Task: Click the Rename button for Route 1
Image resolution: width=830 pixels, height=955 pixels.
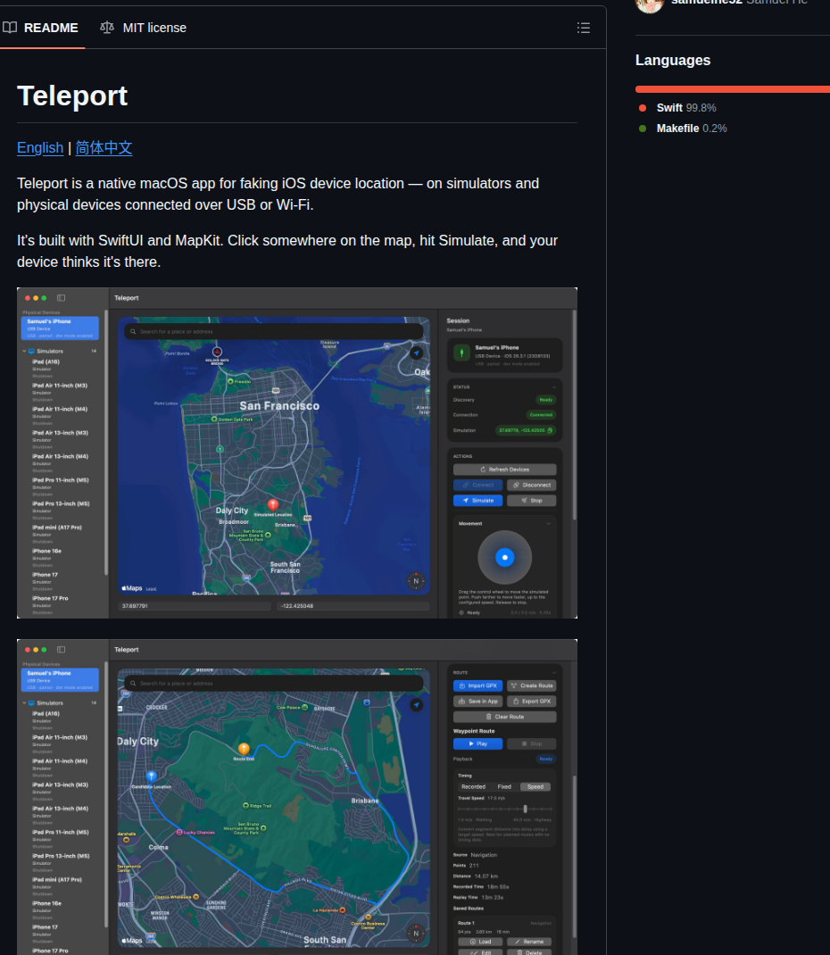Action: click(529, 942)
